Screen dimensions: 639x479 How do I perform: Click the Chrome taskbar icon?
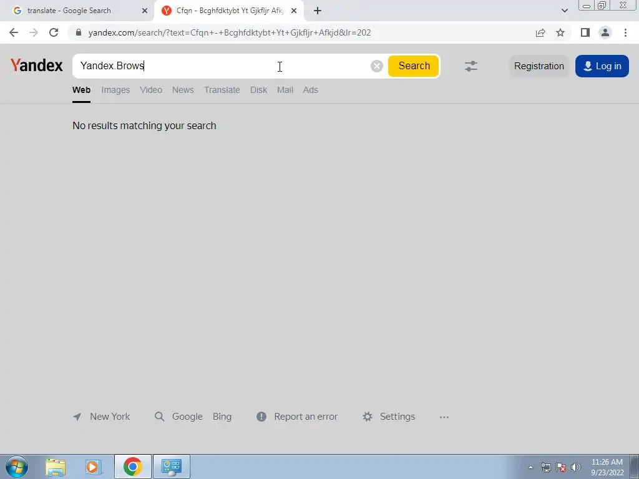132,467
